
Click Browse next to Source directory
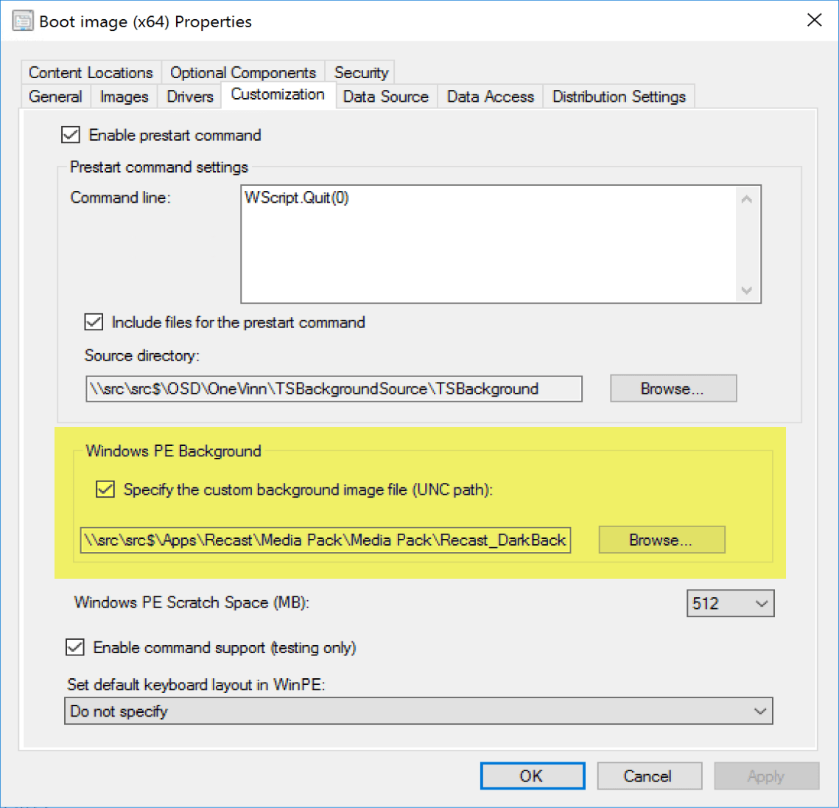(672, 388)
